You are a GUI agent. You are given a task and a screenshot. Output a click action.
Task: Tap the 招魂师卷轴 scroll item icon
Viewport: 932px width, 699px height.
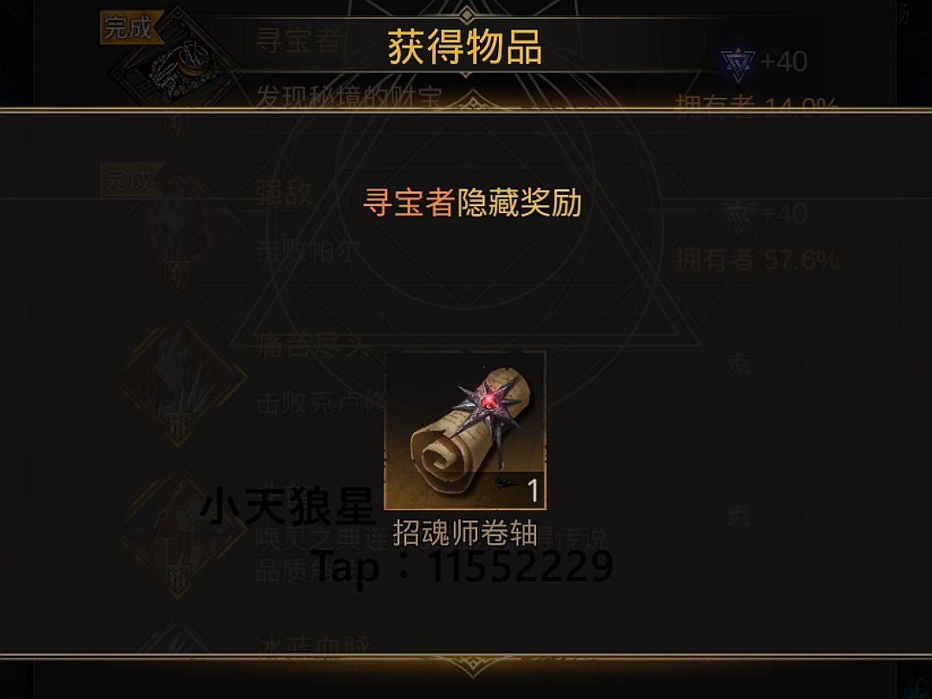[x=465, y=430]
